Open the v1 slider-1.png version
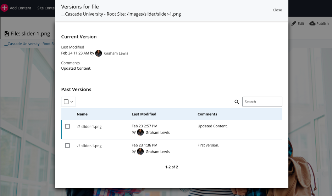This screenshot has width=332, height=196. [92, 146]
